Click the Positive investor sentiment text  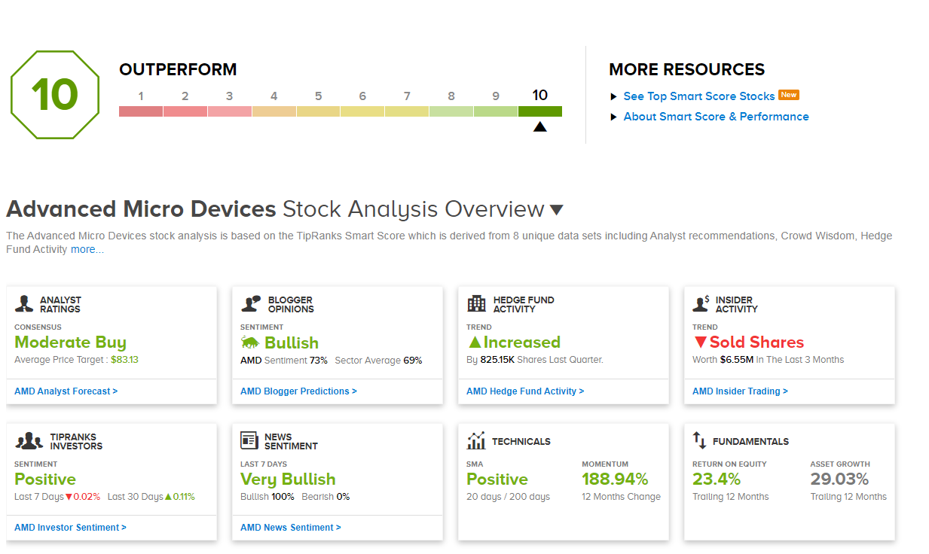(45, 479)
